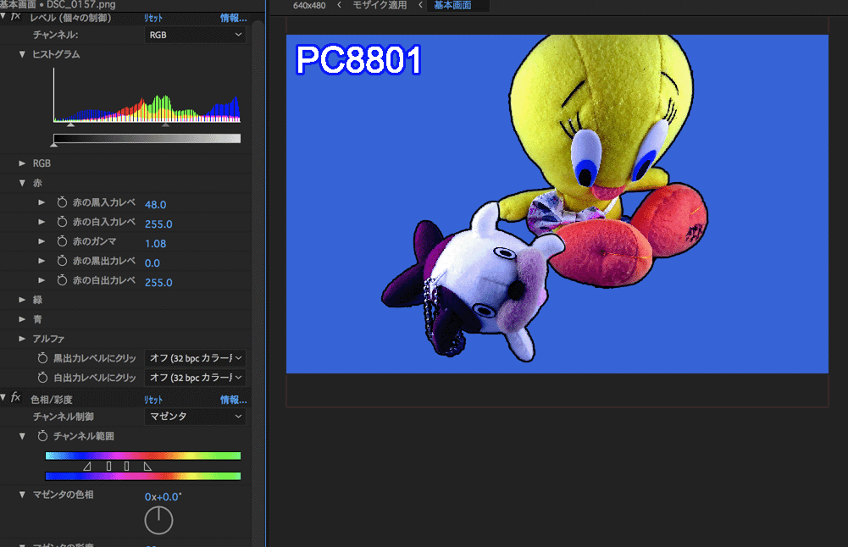Click 赤の白入力レベル value 255.0

(158, 224)
